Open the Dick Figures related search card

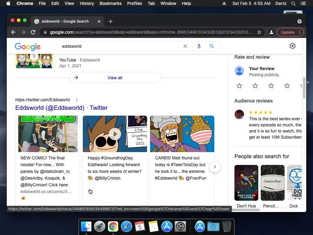point(294,183)
